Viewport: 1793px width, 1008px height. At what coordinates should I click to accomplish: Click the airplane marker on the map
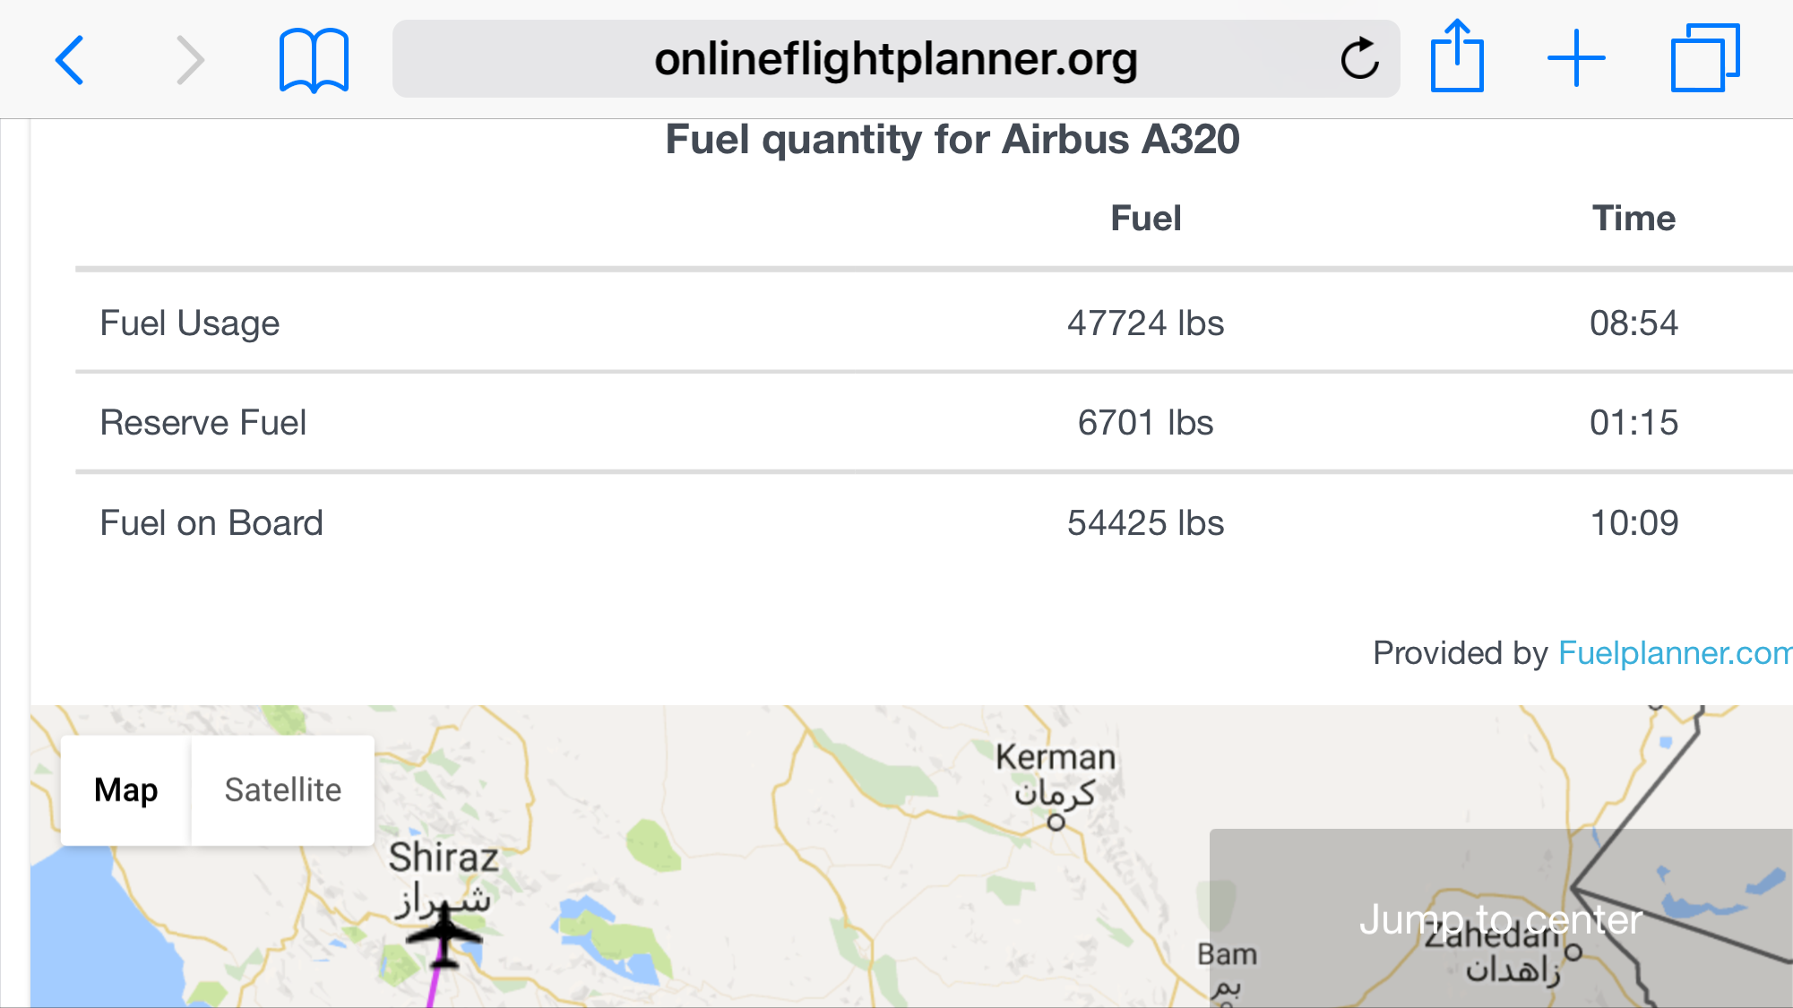[x=444, y=936]
